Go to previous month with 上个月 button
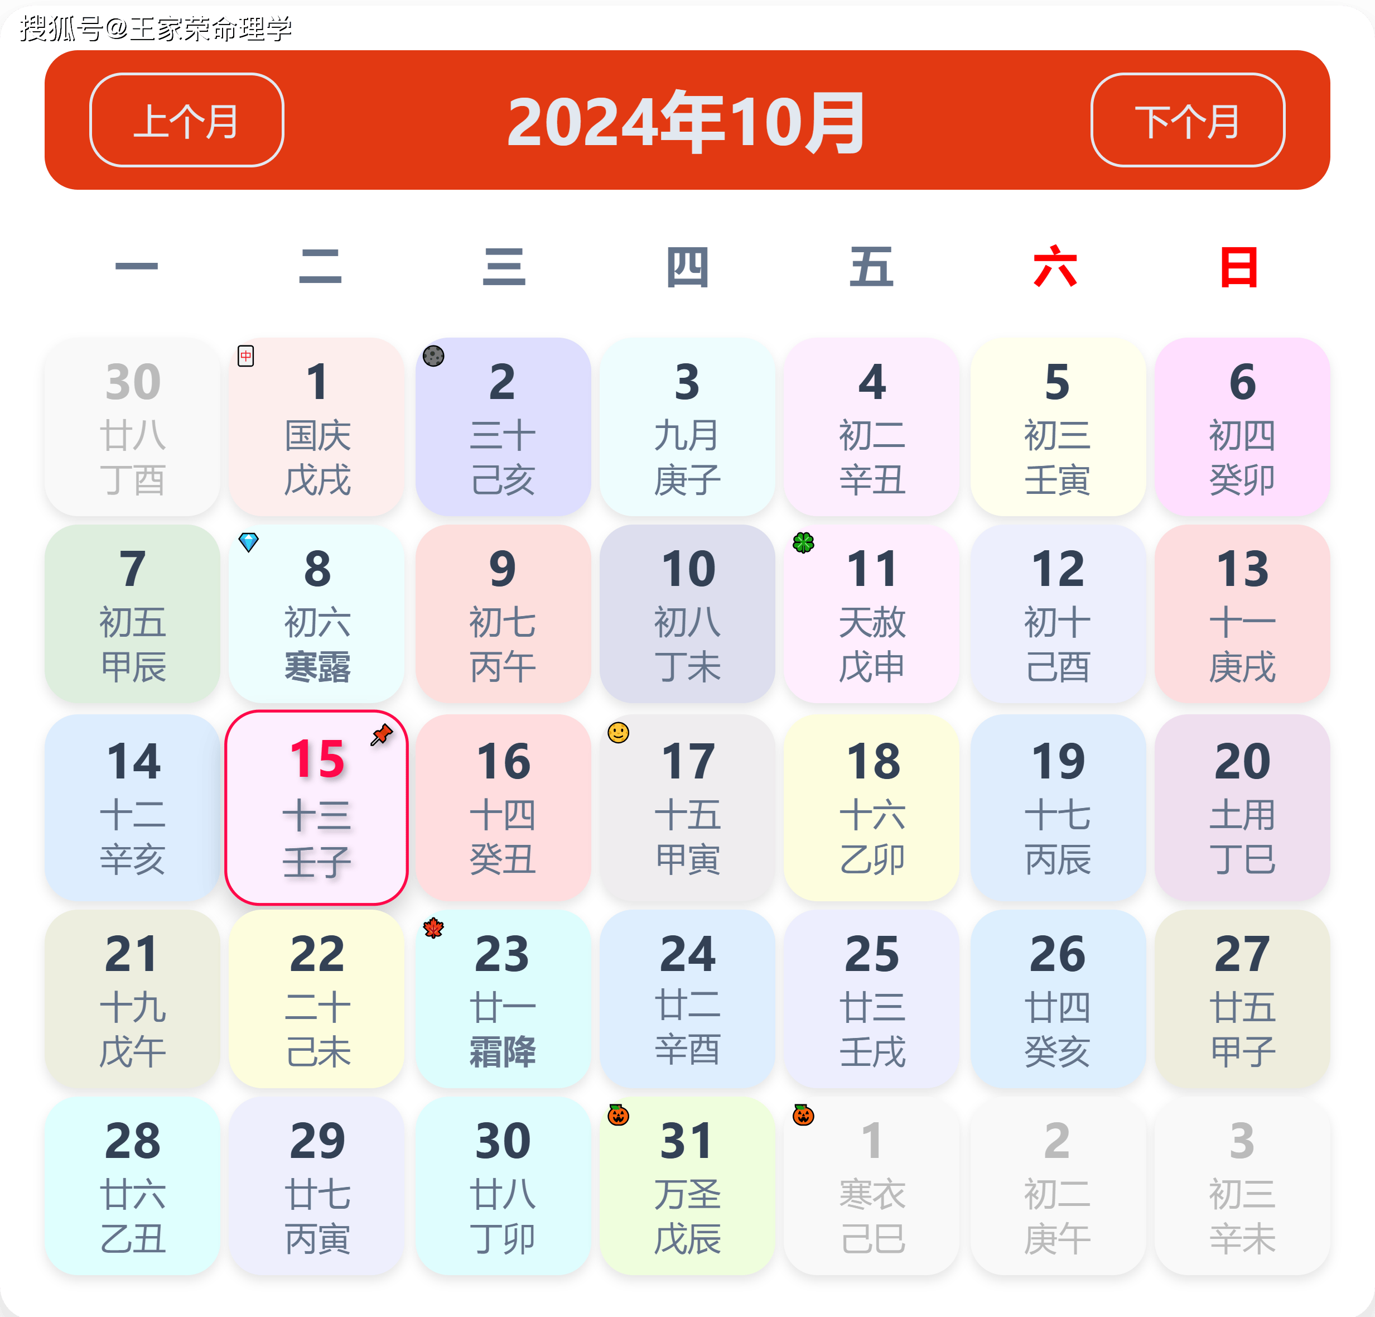The height and width of the screenshot is (1317, 1375). 187,120
